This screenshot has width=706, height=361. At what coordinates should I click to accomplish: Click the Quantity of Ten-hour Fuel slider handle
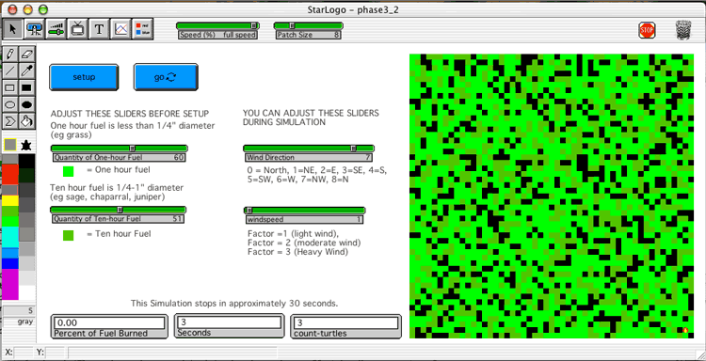pyautogui.click(x=120, y=210)
